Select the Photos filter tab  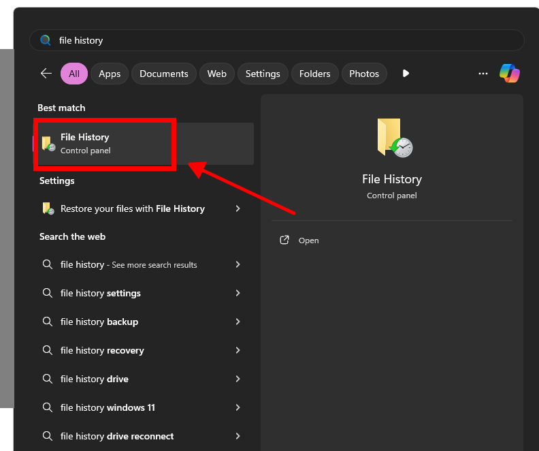click(364, 74)
